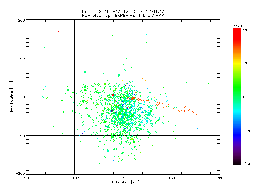Pick the black bottom of the velocity colorbar
Screen dimensions: 259x194
[237, 163]
